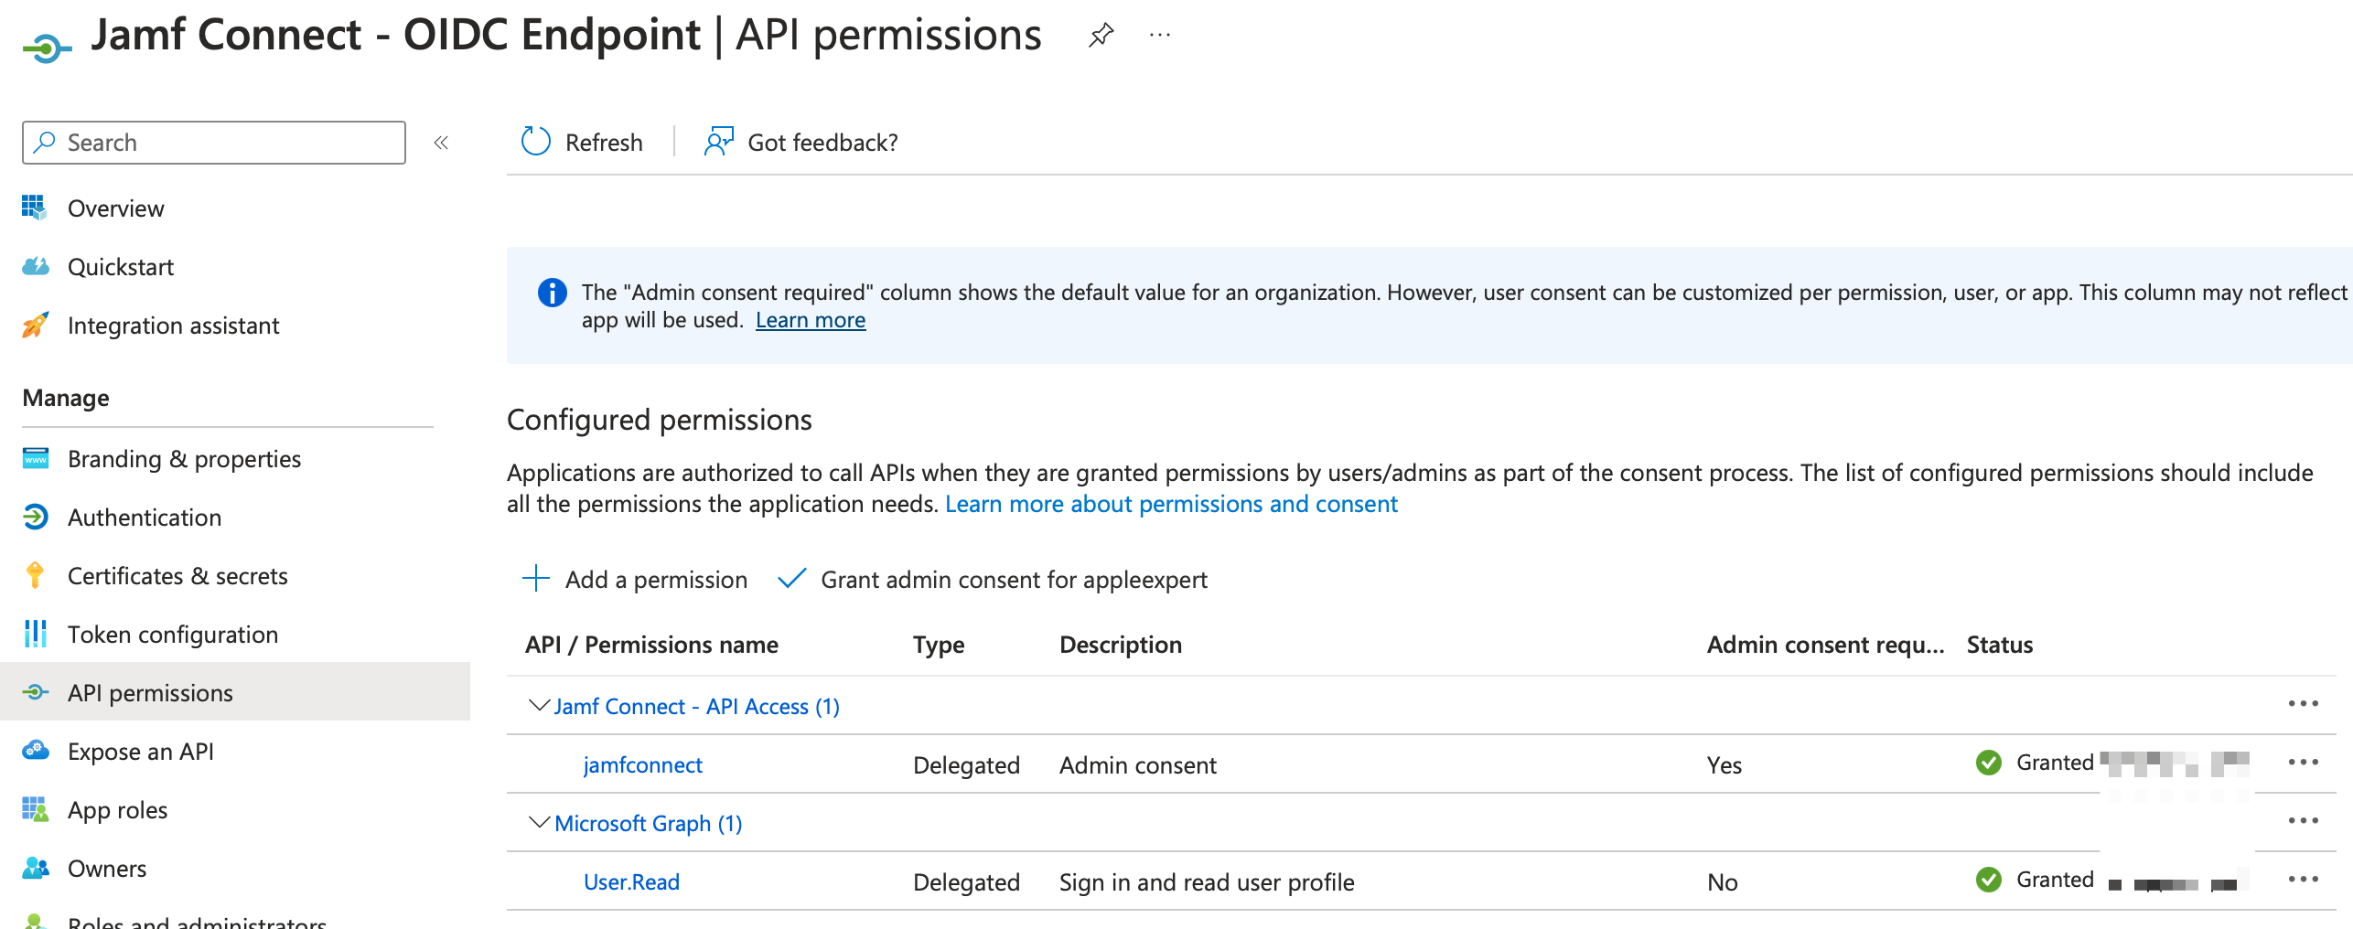Viewport: 2353px width, 929px height.
Task: Click the Refresh icon in the toolbar
Action: 535,142
